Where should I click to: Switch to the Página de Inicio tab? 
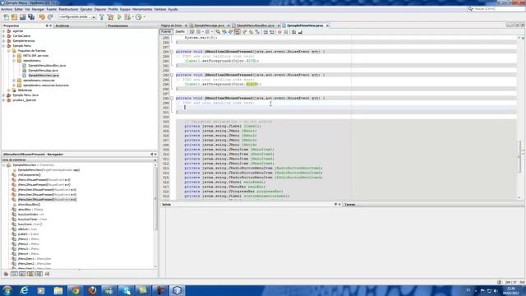pos(172,25)
